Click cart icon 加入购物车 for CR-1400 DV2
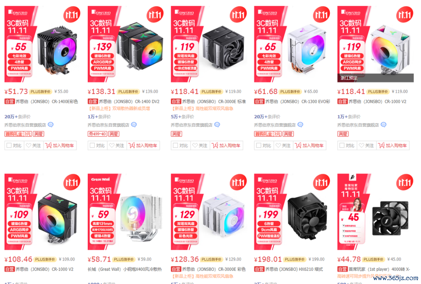 click(x=132, y=145)
